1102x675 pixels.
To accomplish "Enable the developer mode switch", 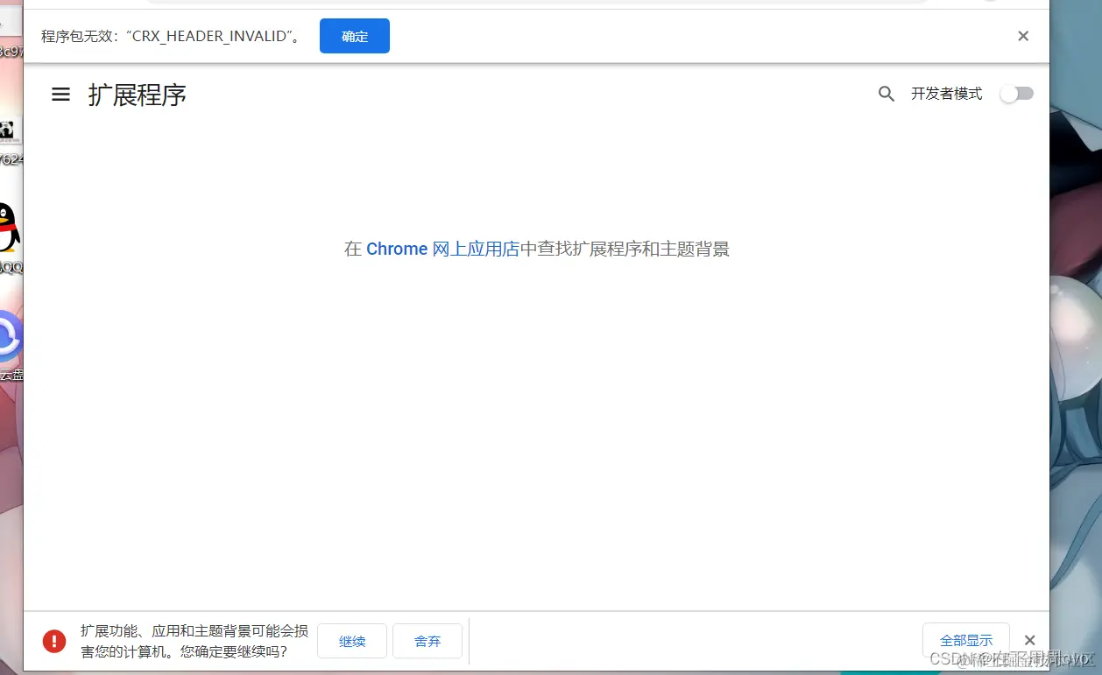I will (1017, 94).
